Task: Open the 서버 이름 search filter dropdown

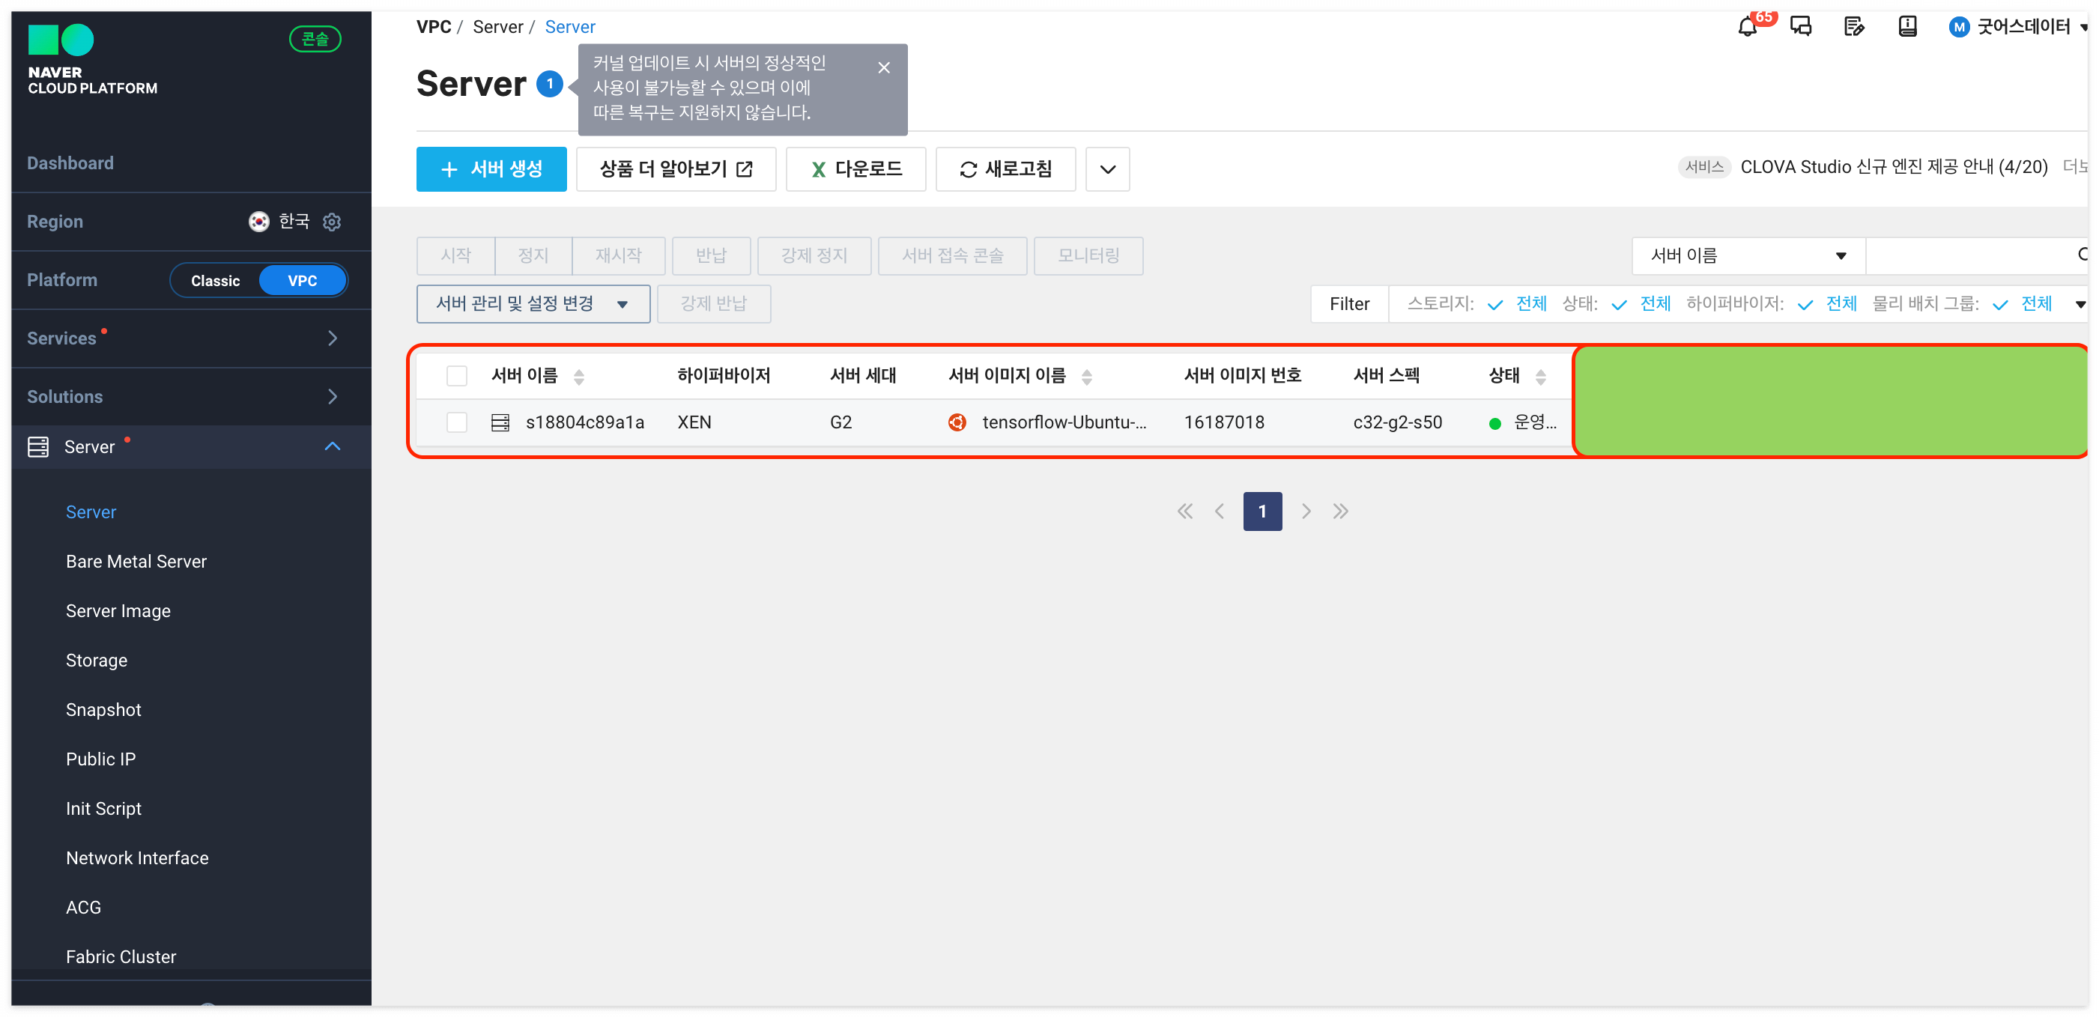Action: pos(1748,256)
